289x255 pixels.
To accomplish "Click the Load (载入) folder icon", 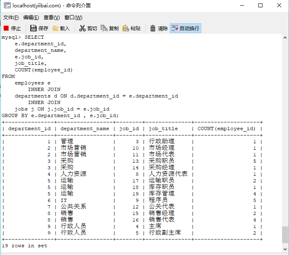I will [x=55, y=29].
